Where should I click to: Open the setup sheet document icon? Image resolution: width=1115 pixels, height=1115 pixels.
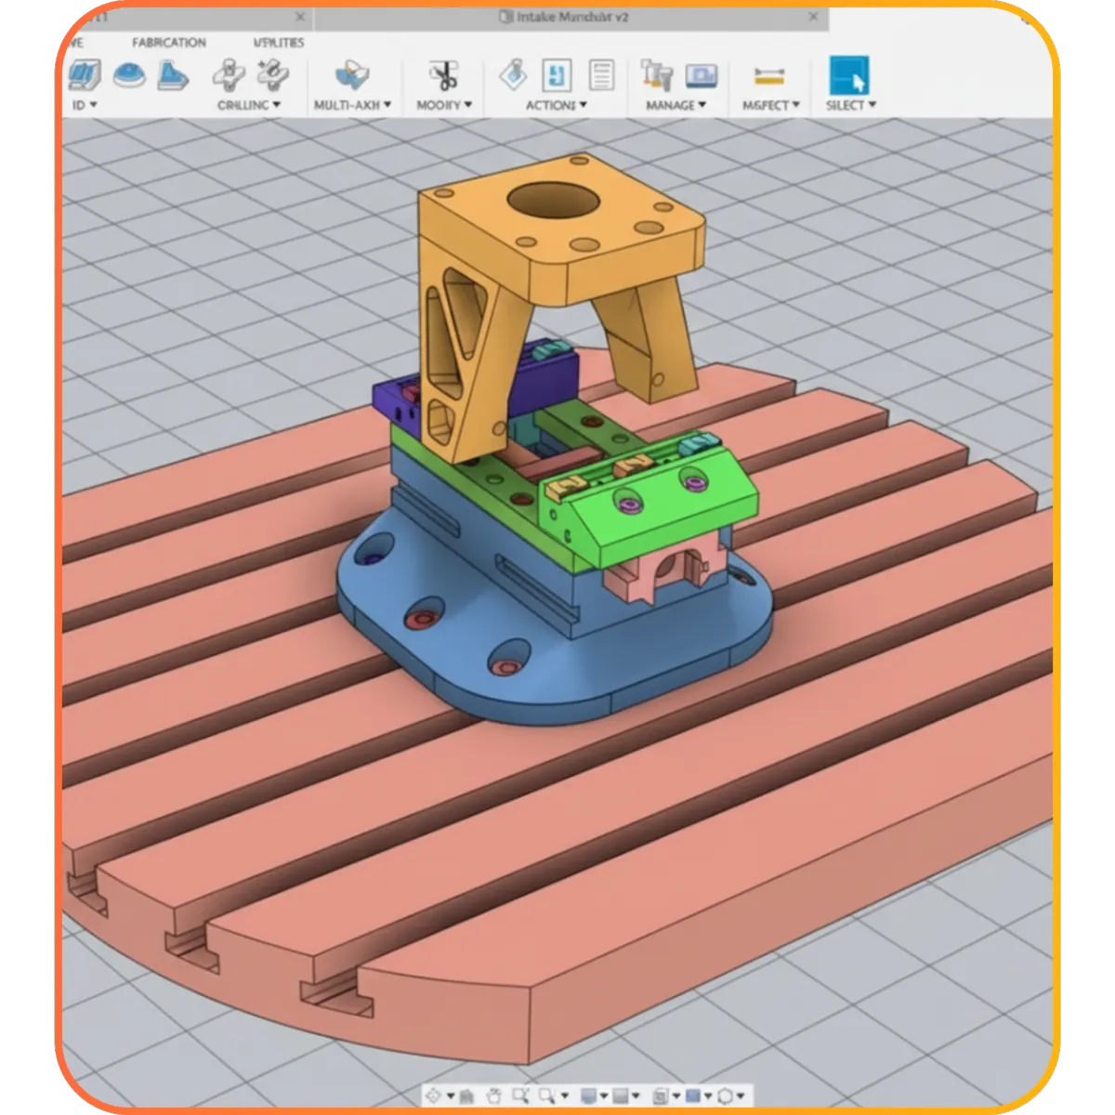click(x=601, y=75)
